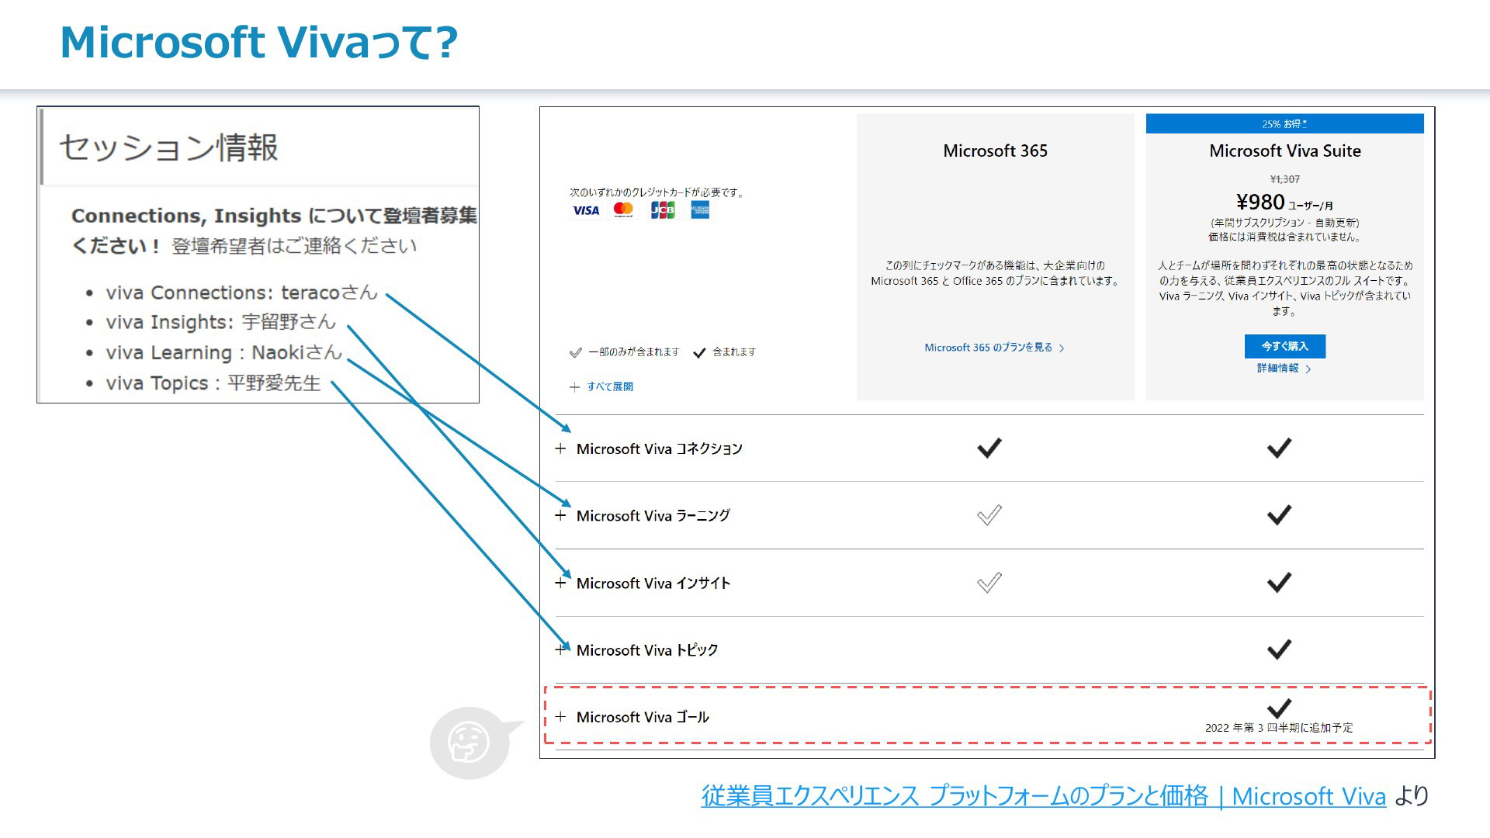
Task: Click viva Connections: teracoさん list item
Action: click(241, 293)
